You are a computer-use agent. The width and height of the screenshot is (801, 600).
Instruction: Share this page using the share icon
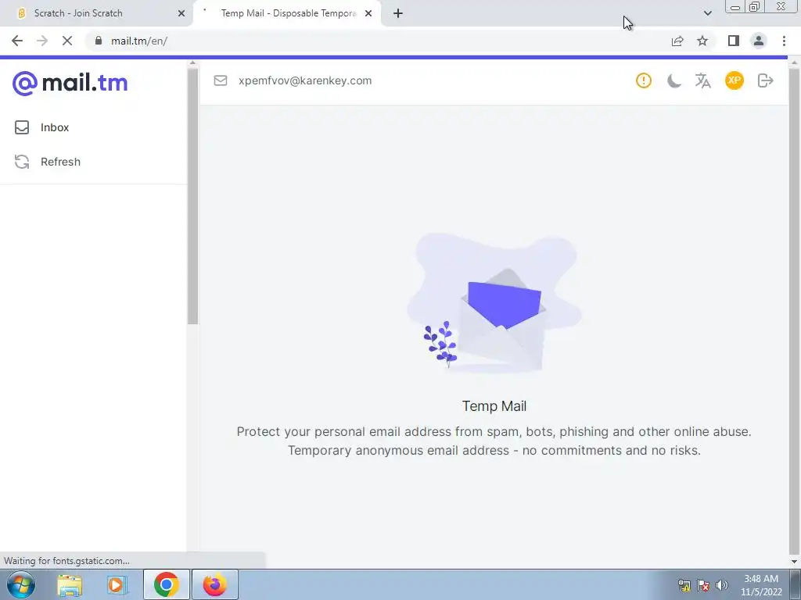click(677, 41)
